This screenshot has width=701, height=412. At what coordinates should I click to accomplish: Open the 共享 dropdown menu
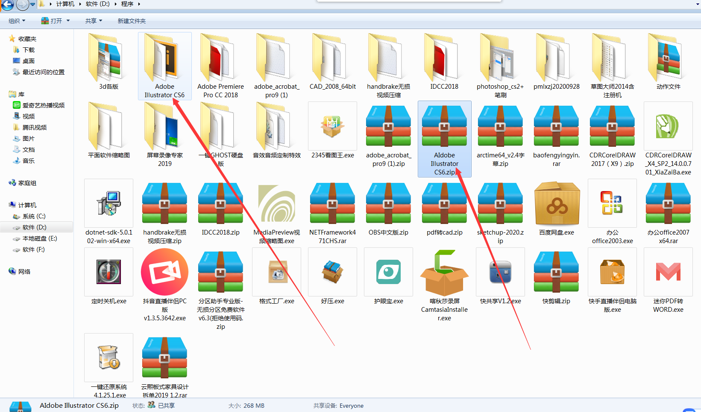[94, 21]
